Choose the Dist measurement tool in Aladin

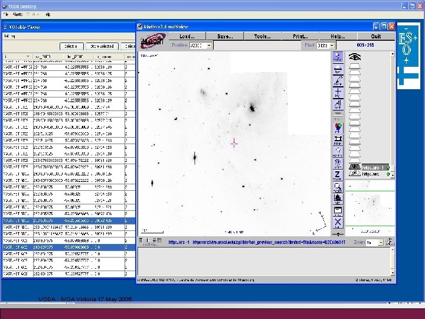point(338,69)
